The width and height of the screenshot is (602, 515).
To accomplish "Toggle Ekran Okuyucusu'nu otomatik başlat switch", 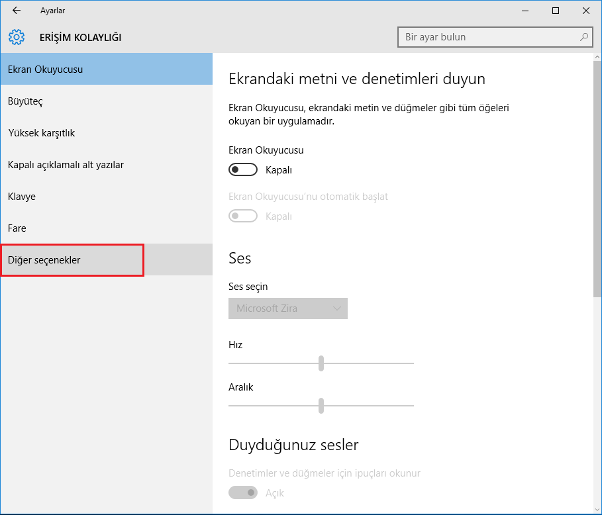I will tap(242, 216).
